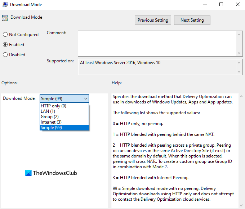Screen dimensions: 245x209
Task: Minimize the Download Mode window
Action: coord(205,4)
